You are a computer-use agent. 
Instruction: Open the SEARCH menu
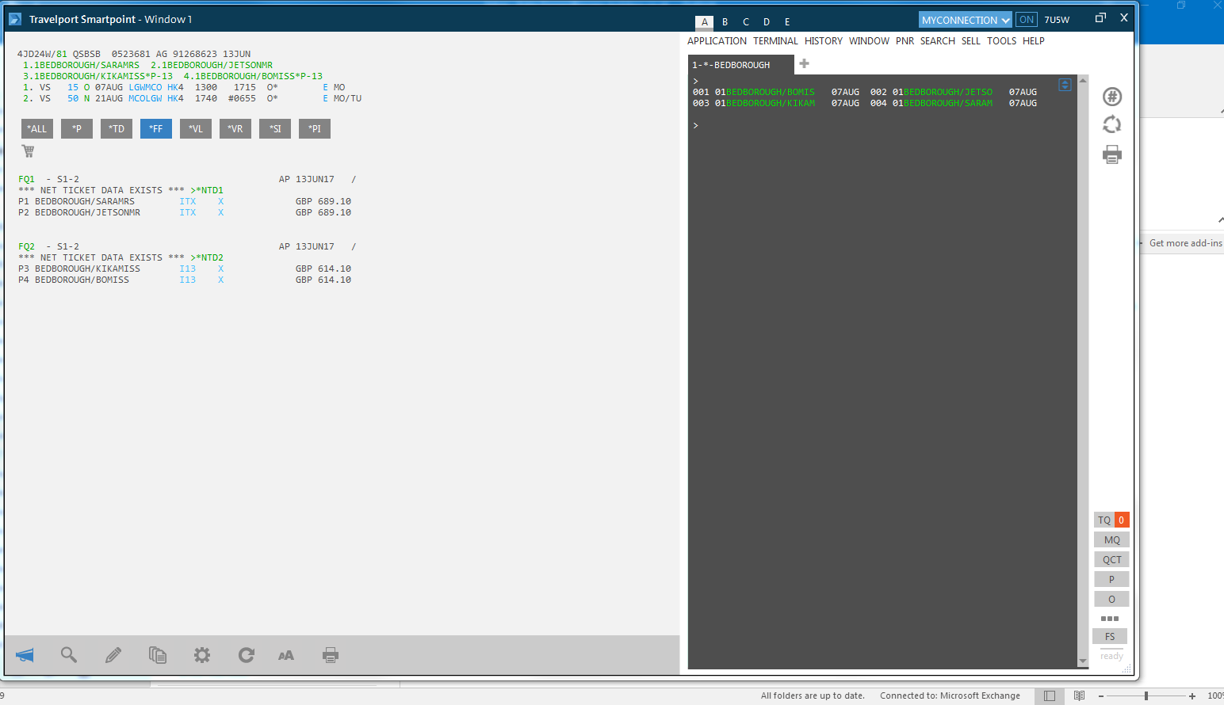click(938, 41)
